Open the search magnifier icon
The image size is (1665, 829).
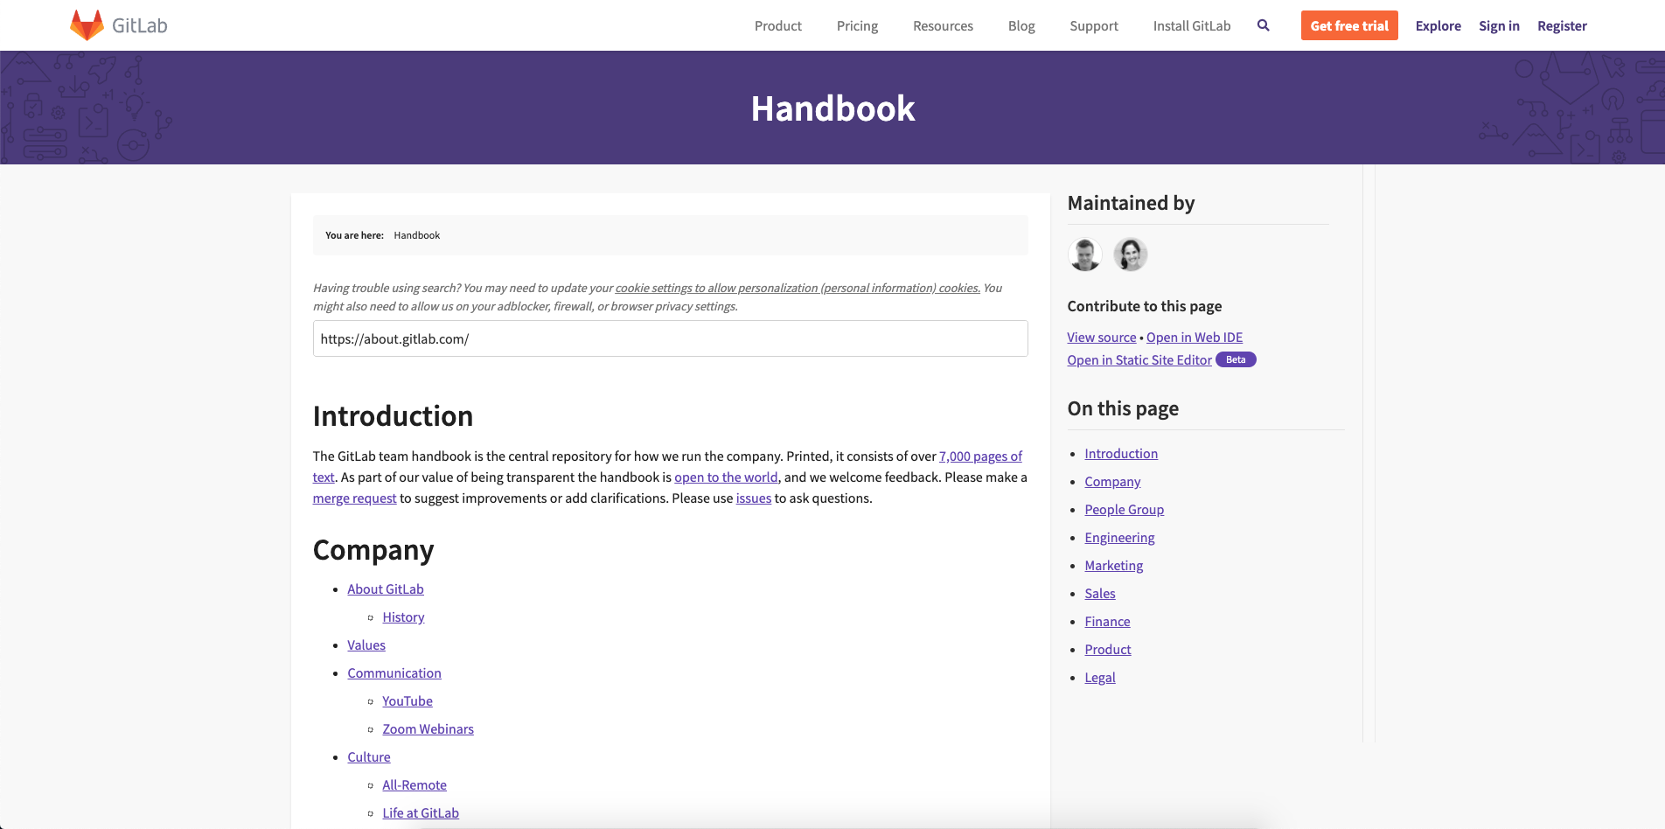[x=1264, y=25]
